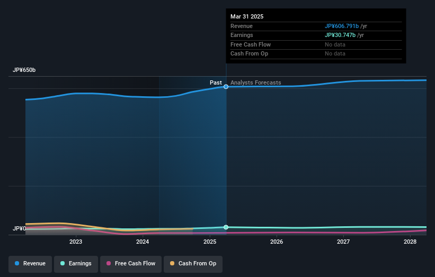Click the 2027 x-axis label
The width and height of the screenshot is (435, 277).
pos(343,242)
